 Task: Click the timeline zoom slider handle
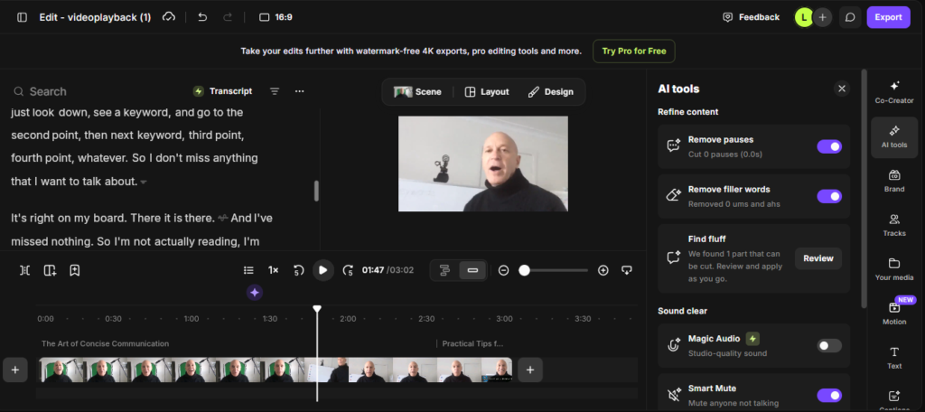point(524,270)
